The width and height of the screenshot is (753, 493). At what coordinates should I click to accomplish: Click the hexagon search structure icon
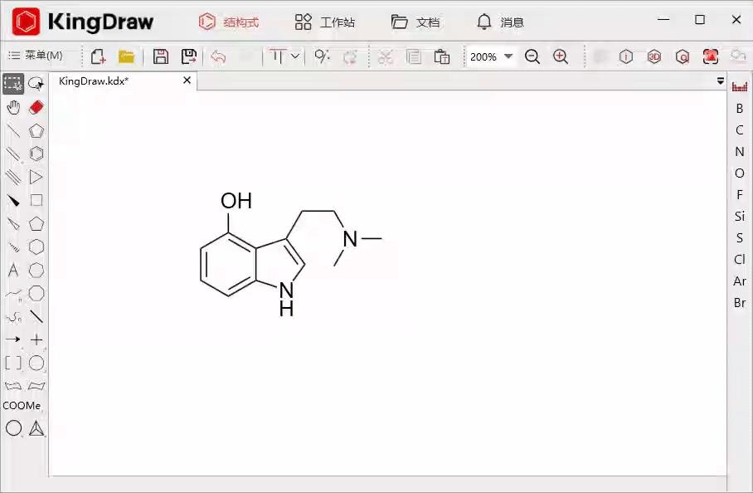point(683,57)
